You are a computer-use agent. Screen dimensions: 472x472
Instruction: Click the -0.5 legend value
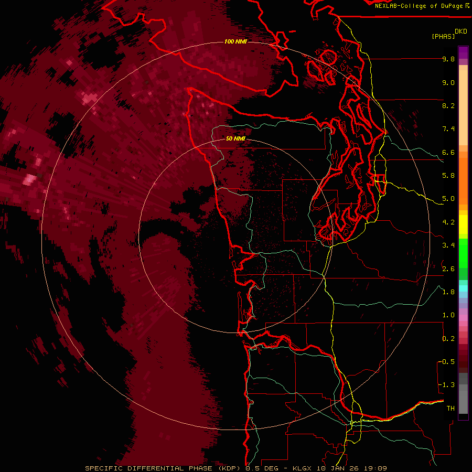[x=446, y=362]
